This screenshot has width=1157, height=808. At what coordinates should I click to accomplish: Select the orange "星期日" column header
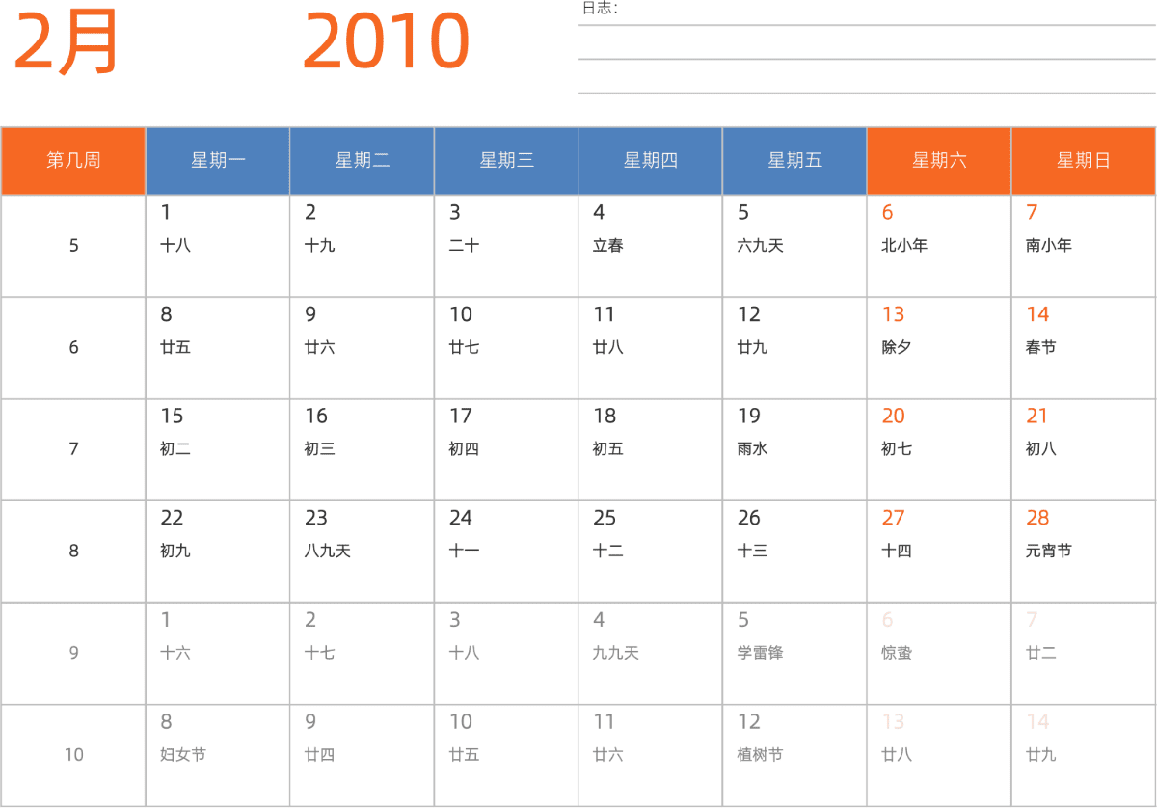pyautogui.click(x=1084, y=161)
